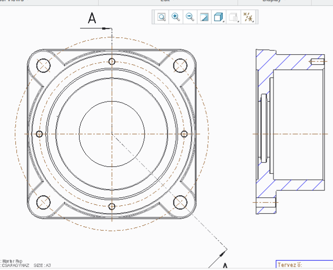Click the SIZE : A3 sheet text

click(42, 265)
